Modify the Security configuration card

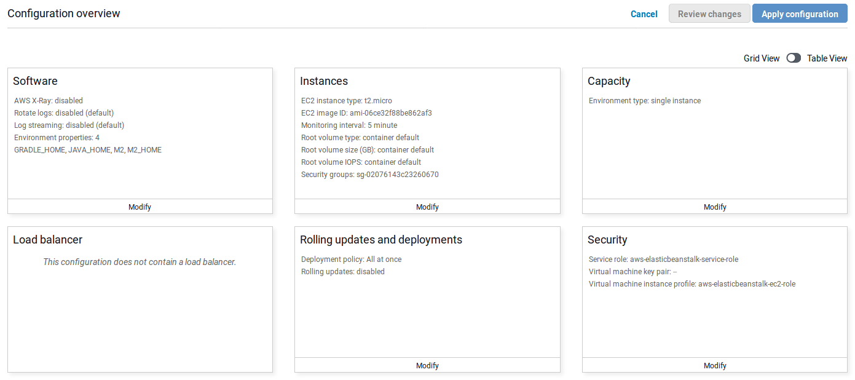715,365
